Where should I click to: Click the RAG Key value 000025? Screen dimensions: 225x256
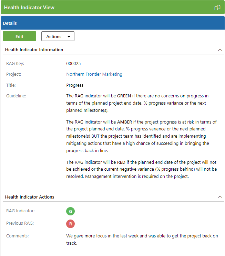(x=73, y=64)
